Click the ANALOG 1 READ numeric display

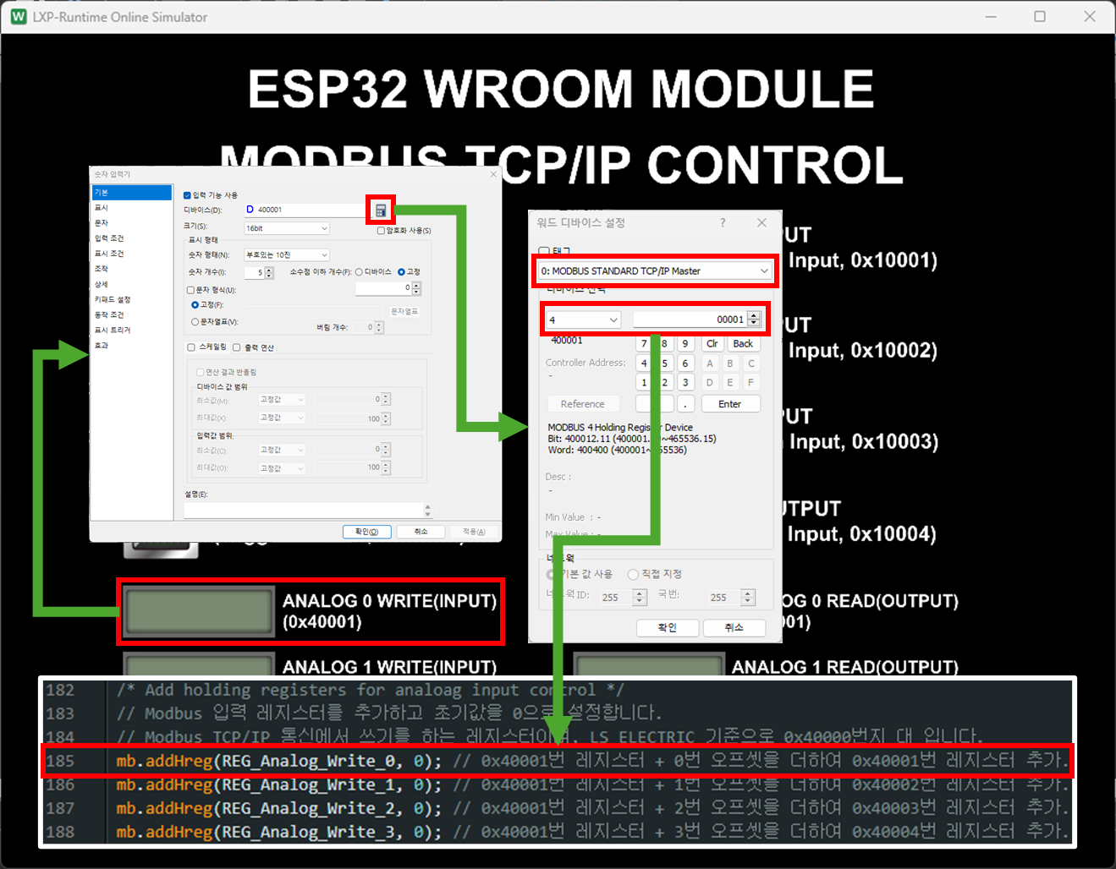(649, 664)
